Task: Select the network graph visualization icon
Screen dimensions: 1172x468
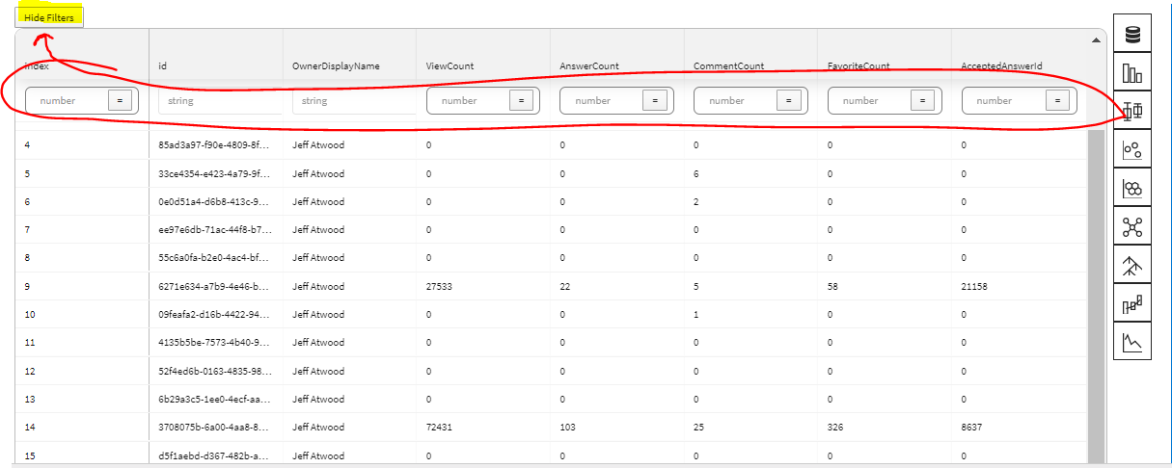Action: pos(1132,226)
